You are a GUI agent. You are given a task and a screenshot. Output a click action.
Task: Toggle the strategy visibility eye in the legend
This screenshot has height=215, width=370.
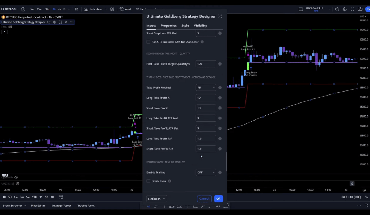click(x=49, y=22)
